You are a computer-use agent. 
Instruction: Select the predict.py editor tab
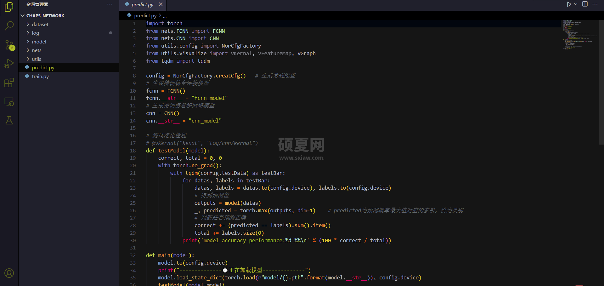tap(142, 4)
